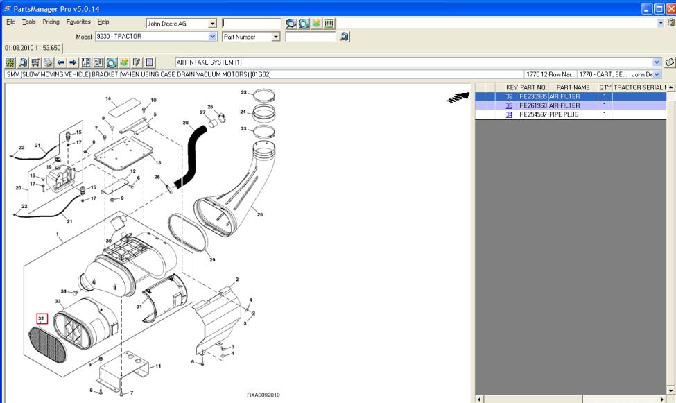Select part number RE230985 cell
Screen dimensions: 676x403
pos(533,96)
